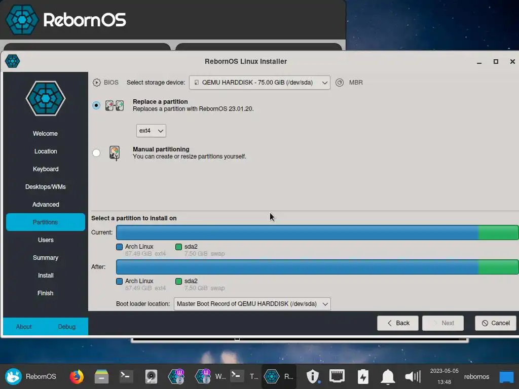The width and height of the screenshot is (519, 389).
Task: Click green sda2 swatch under After
Action: pyautogui.click(x=179, y=281)
